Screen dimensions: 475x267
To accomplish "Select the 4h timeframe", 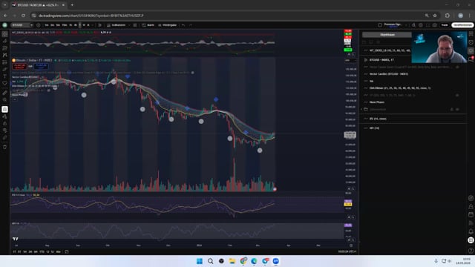I will coord(76,25).
